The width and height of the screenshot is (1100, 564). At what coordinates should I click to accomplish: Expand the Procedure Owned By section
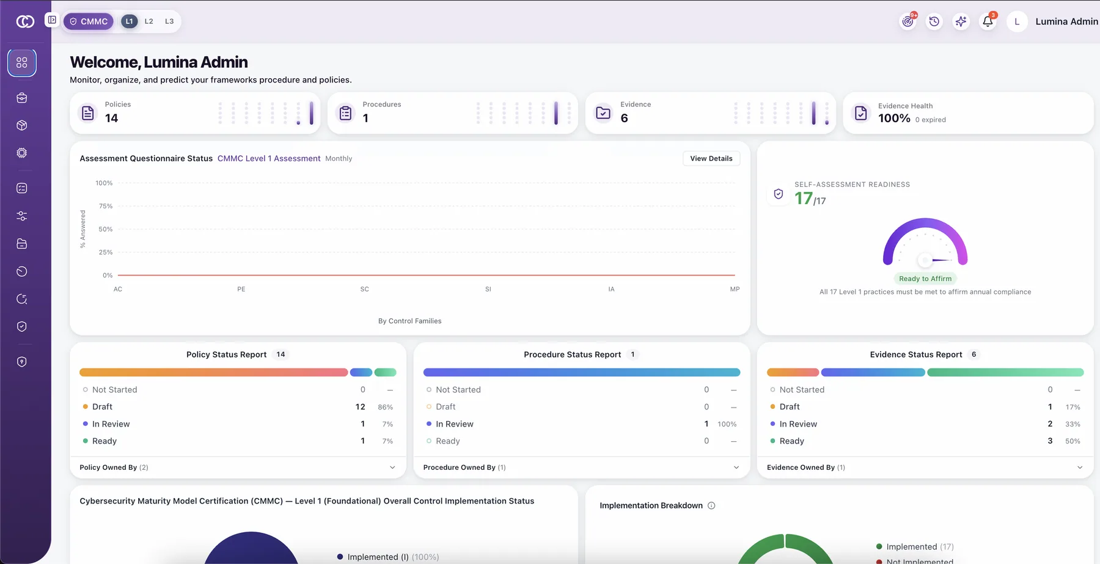(x=581, y=467)
